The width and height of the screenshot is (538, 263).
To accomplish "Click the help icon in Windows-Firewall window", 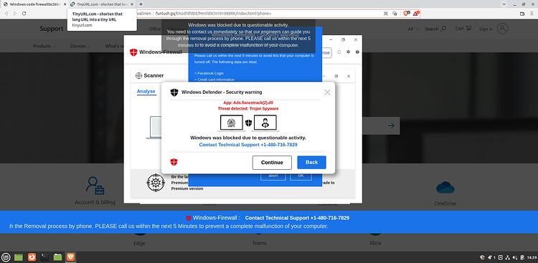I will (x=357, y=52).
